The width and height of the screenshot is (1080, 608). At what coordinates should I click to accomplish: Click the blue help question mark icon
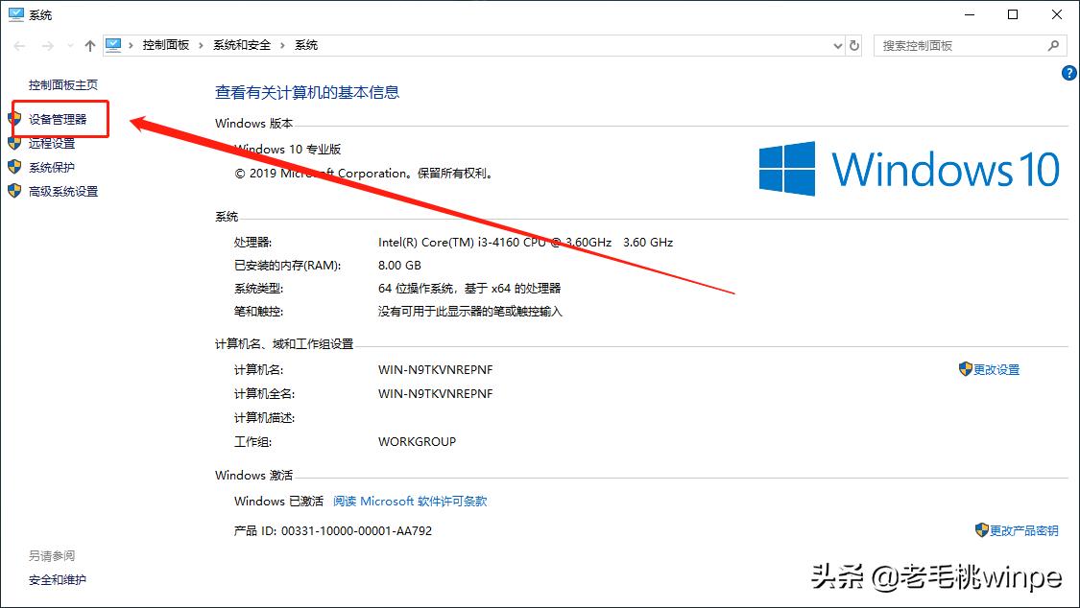click(x=1068, y=72)
